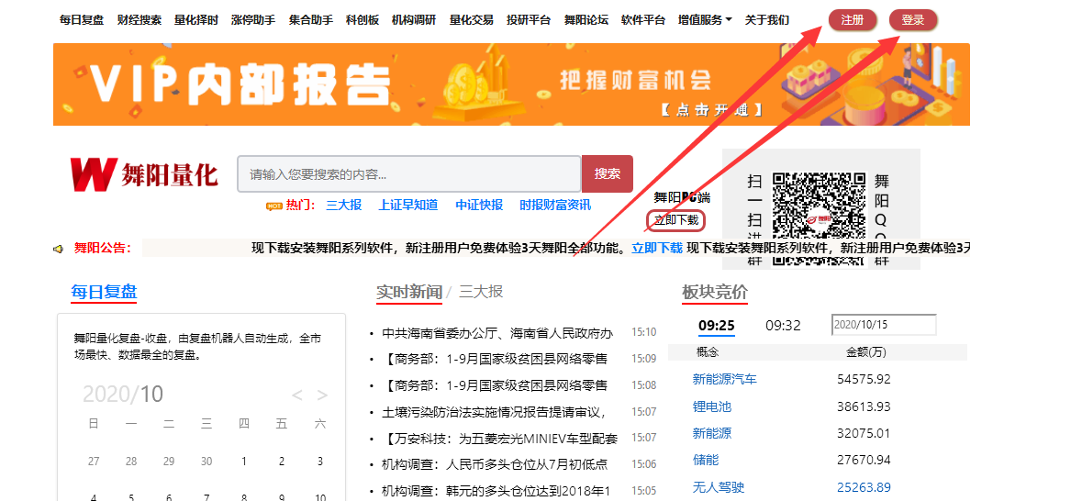Go to previous month in calendar

[x=296, y=395]
